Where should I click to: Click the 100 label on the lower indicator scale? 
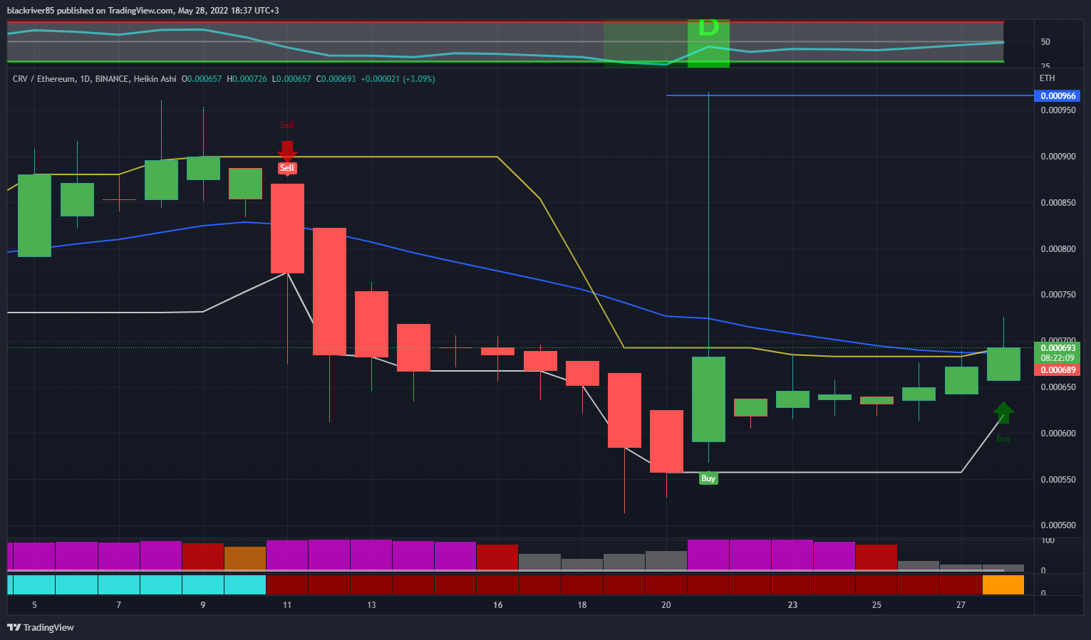click(x=1048, y=541)
